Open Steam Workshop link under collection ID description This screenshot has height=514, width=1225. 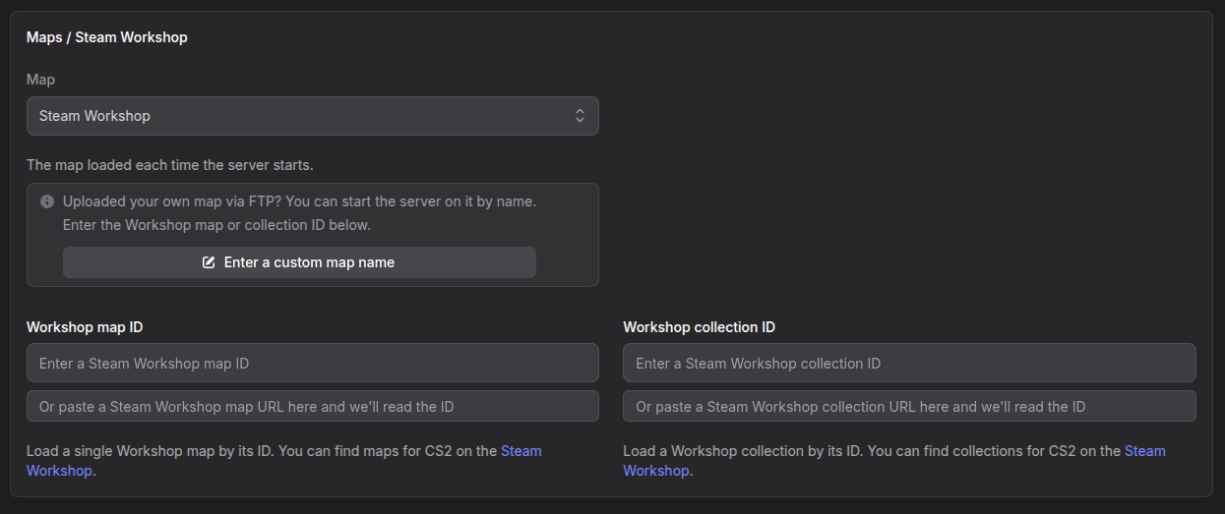point(1144,451)
